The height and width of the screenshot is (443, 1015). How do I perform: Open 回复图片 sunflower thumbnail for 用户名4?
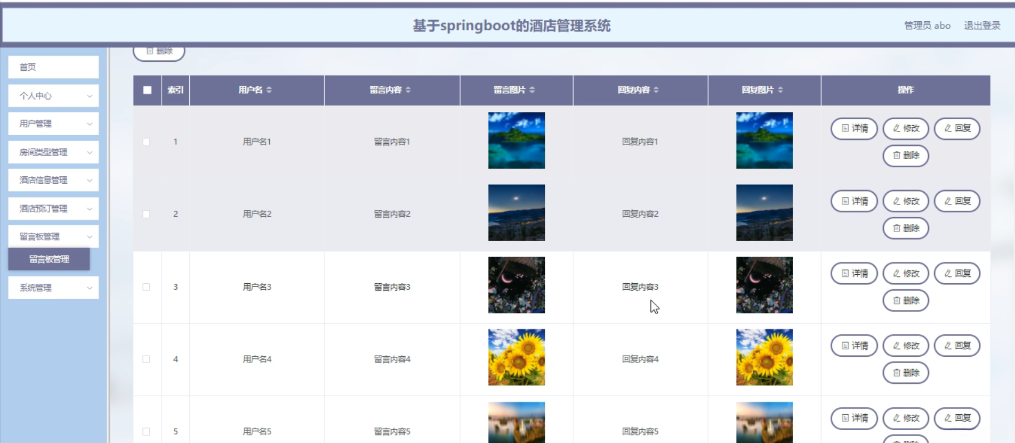coord(764,357)
